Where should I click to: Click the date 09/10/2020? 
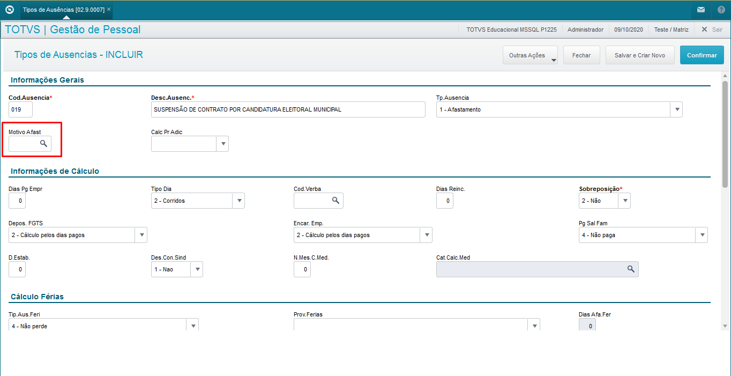(x=629, y=30)
